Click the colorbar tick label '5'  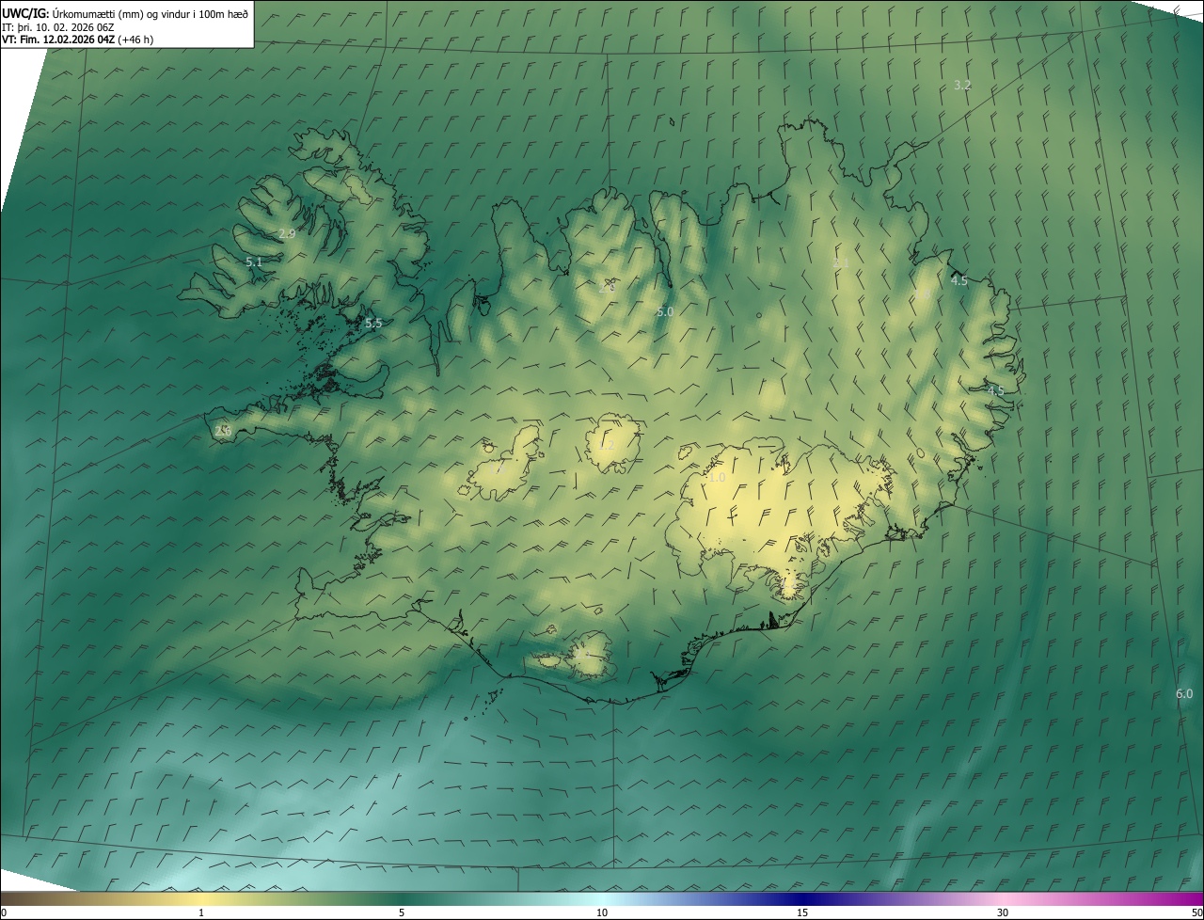[402, 912]
